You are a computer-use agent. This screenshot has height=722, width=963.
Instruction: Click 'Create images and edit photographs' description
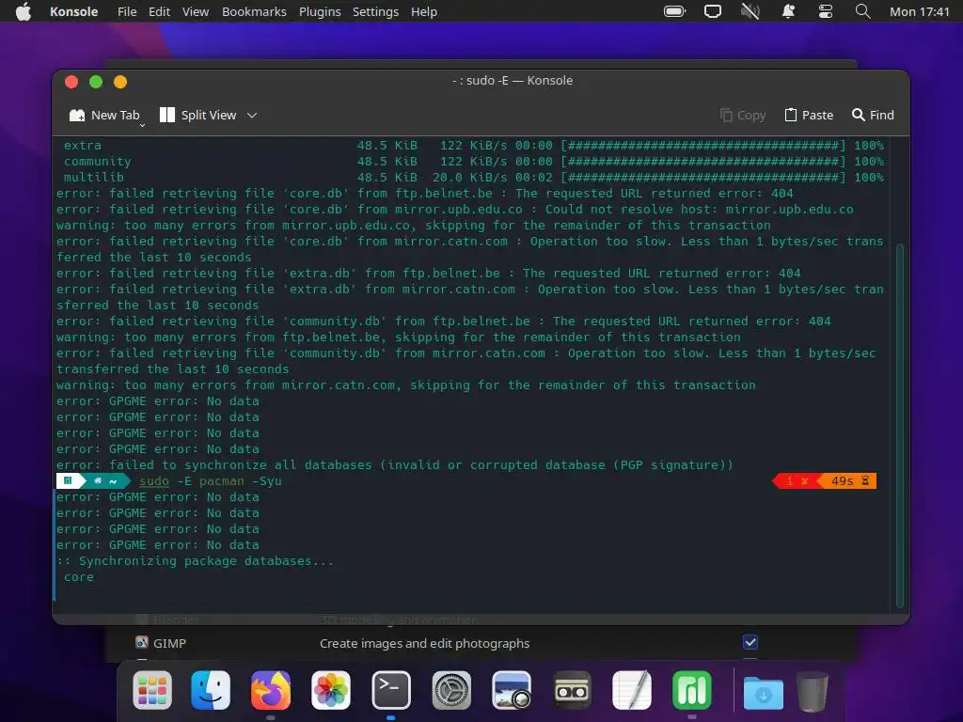tap(424, 643)
